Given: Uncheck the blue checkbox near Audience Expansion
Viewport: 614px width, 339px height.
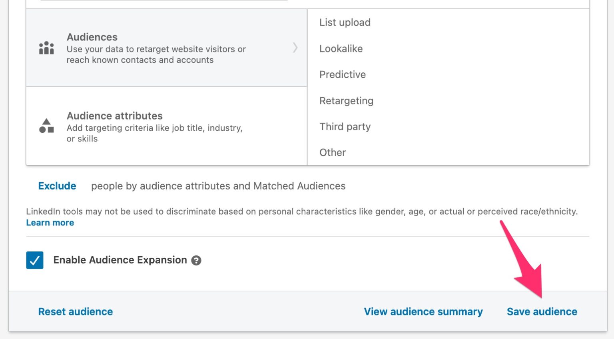Looking at the screenshot, I should coord(34,260).
